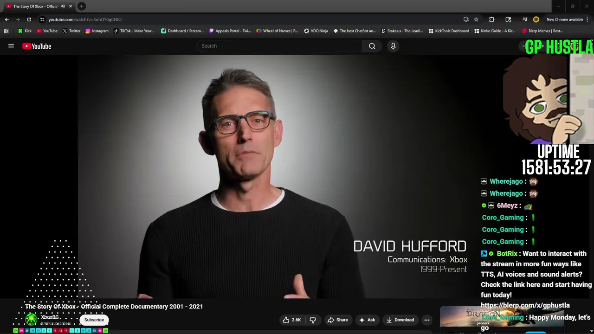Open the Wheel of Names bookmark
The height and width of the screenshot is (334, 594).
[277, 31]
